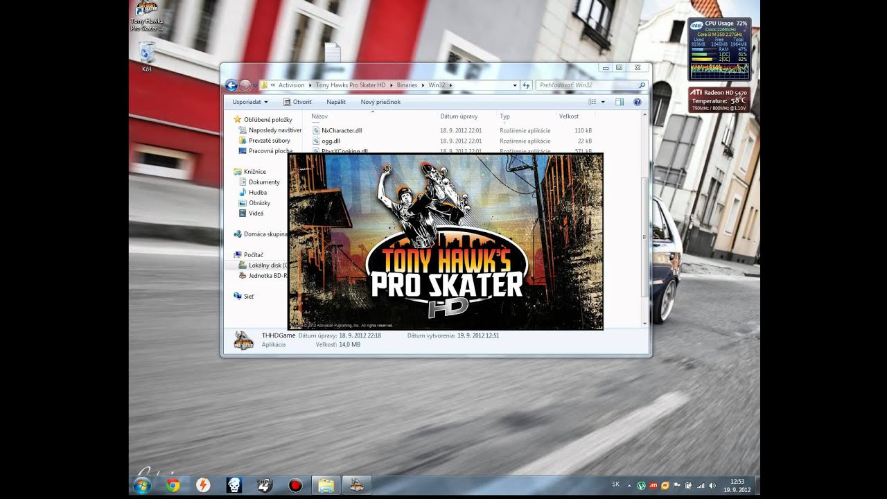This screenshot has width=887, height=499.
Task: Click the Otvoriť toolbar button
Action: click(x=298, y=102)
